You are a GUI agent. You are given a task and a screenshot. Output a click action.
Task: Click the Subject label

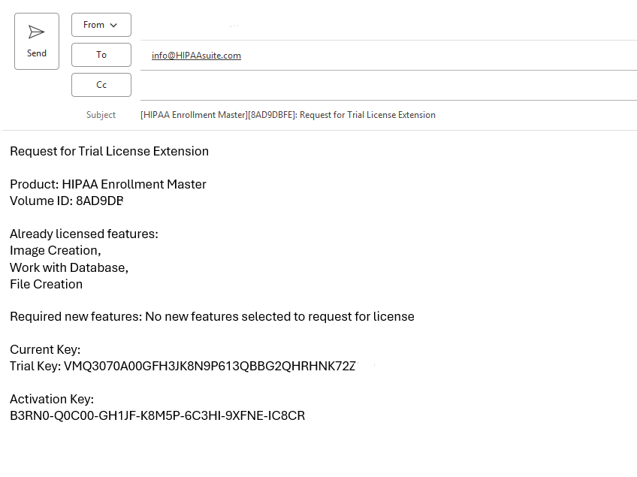click(x=101, y=115)
